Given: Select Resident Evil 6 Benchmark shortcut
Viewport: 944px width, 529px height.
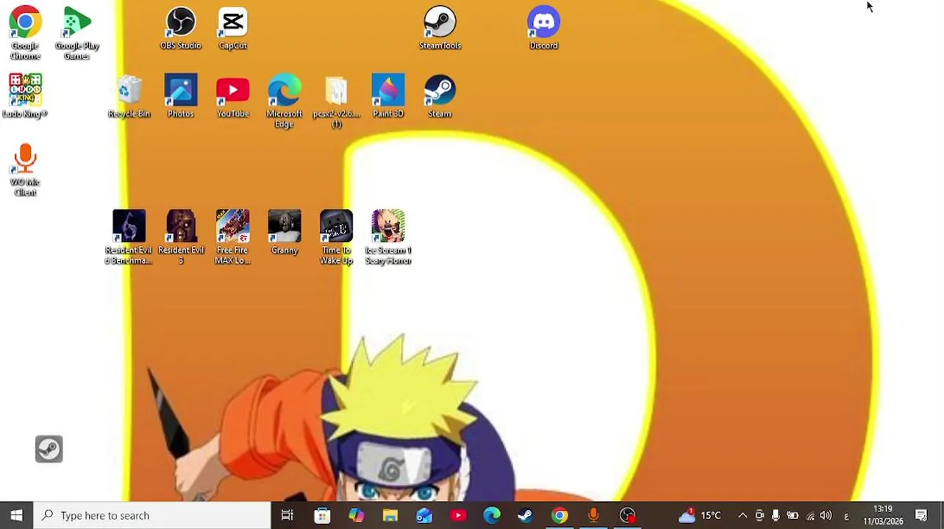Looking at the screenshot, I should [129, 237].
